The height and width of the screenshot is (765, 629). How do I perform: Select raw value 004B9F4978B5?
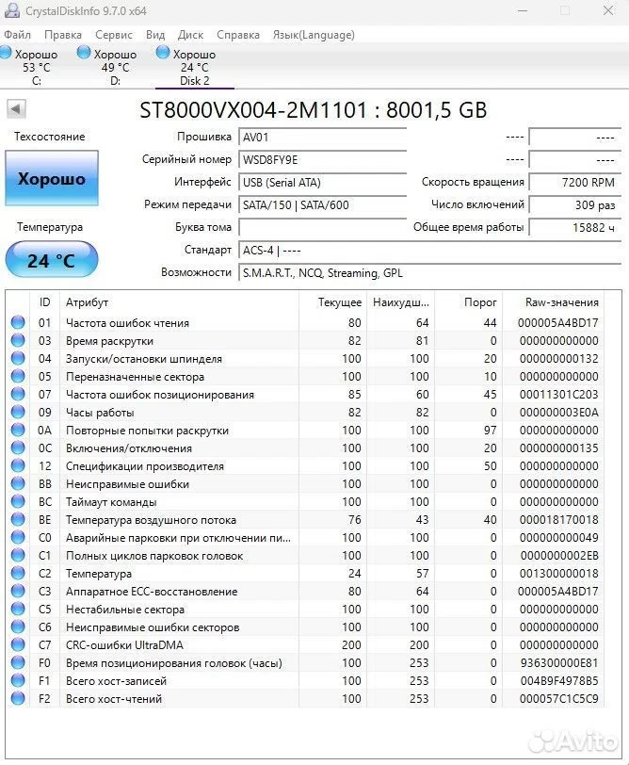[558, 681]
